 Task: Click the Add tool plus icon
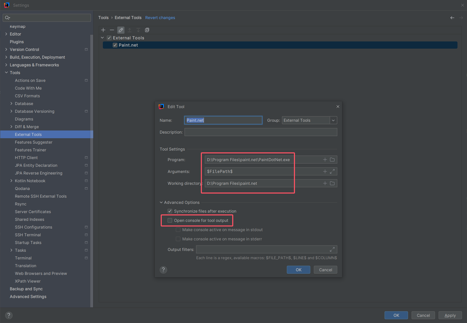(x=103, y=30)
